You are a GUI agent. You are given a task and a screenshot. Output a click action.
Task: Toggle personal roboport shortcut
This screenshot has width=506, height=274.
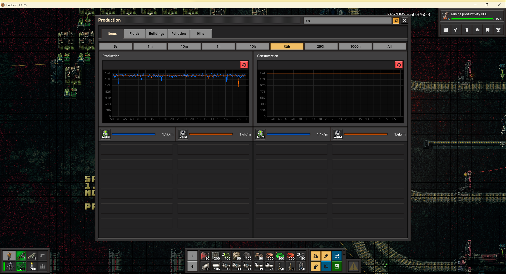[316, 256]
